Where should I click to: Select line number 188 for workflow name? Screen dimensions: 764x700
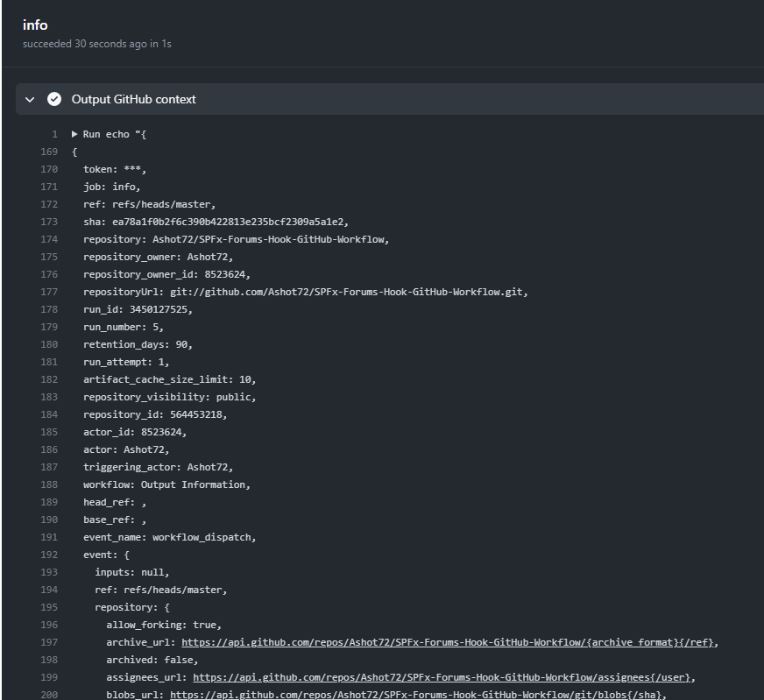(49, 484)
